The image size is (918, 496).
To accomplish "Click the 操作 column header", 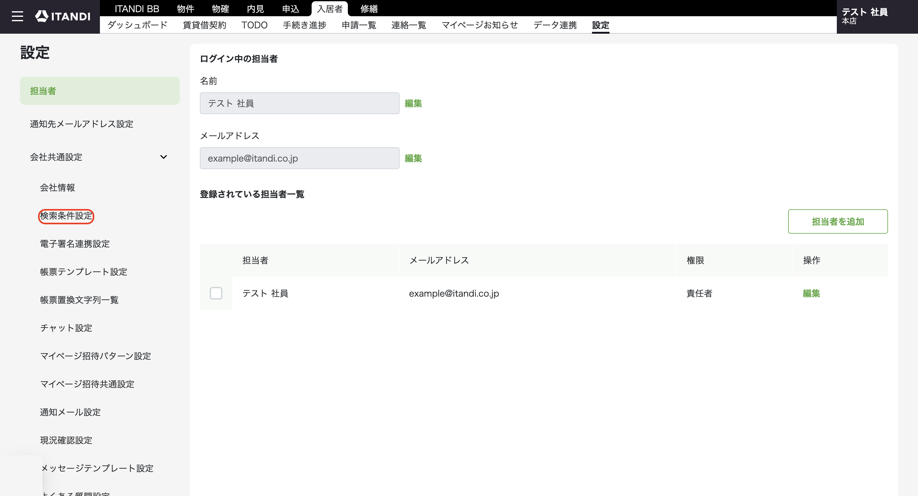I will [812, 260].
